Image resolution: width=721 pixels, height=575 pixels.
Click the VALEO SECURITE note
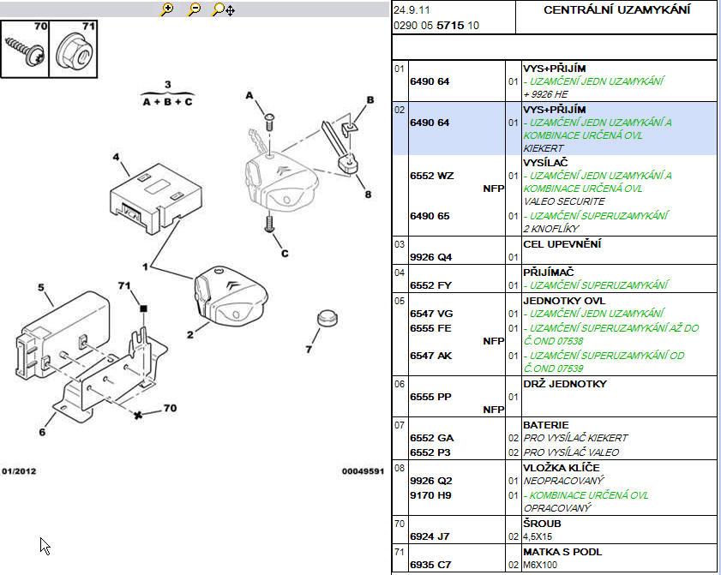[564, 201]
